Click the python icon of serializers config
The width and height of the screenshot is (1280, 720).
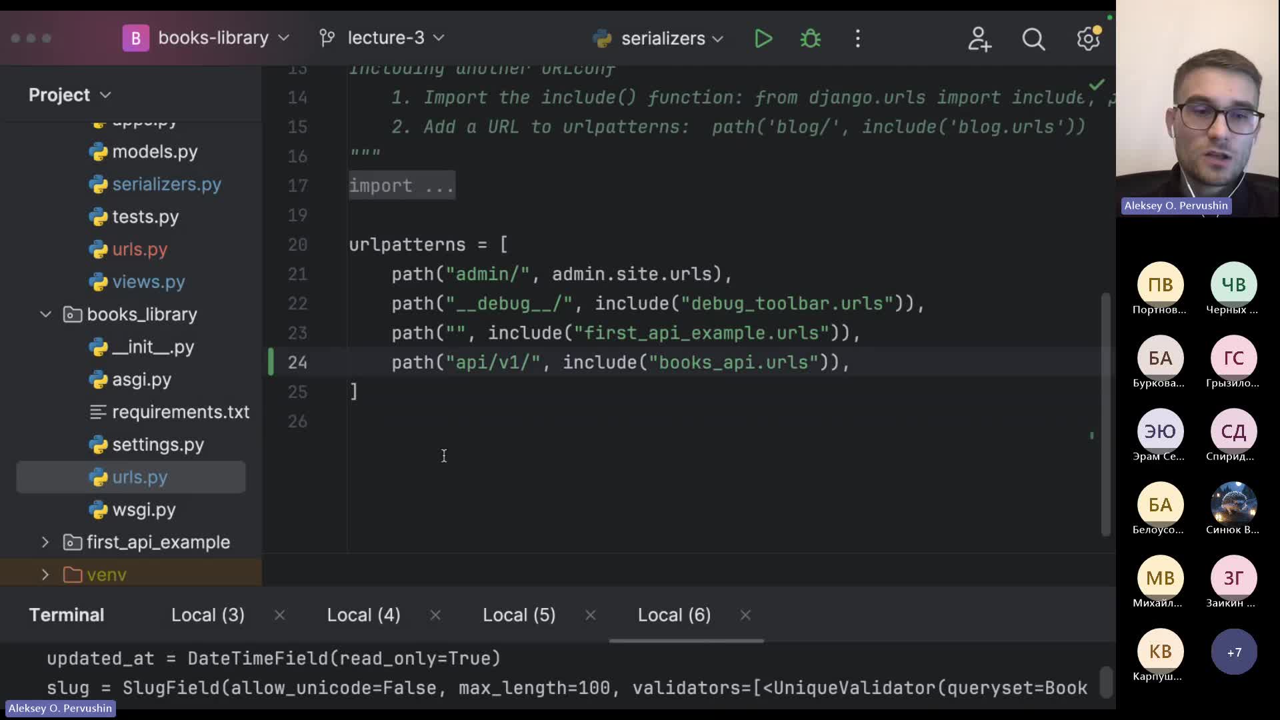click(602, 39)
